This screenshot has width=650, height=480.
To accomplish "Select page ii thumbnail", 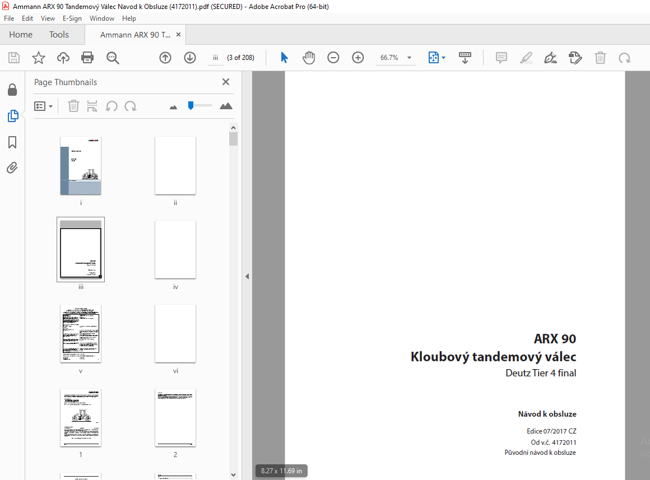I will (175, 166).
